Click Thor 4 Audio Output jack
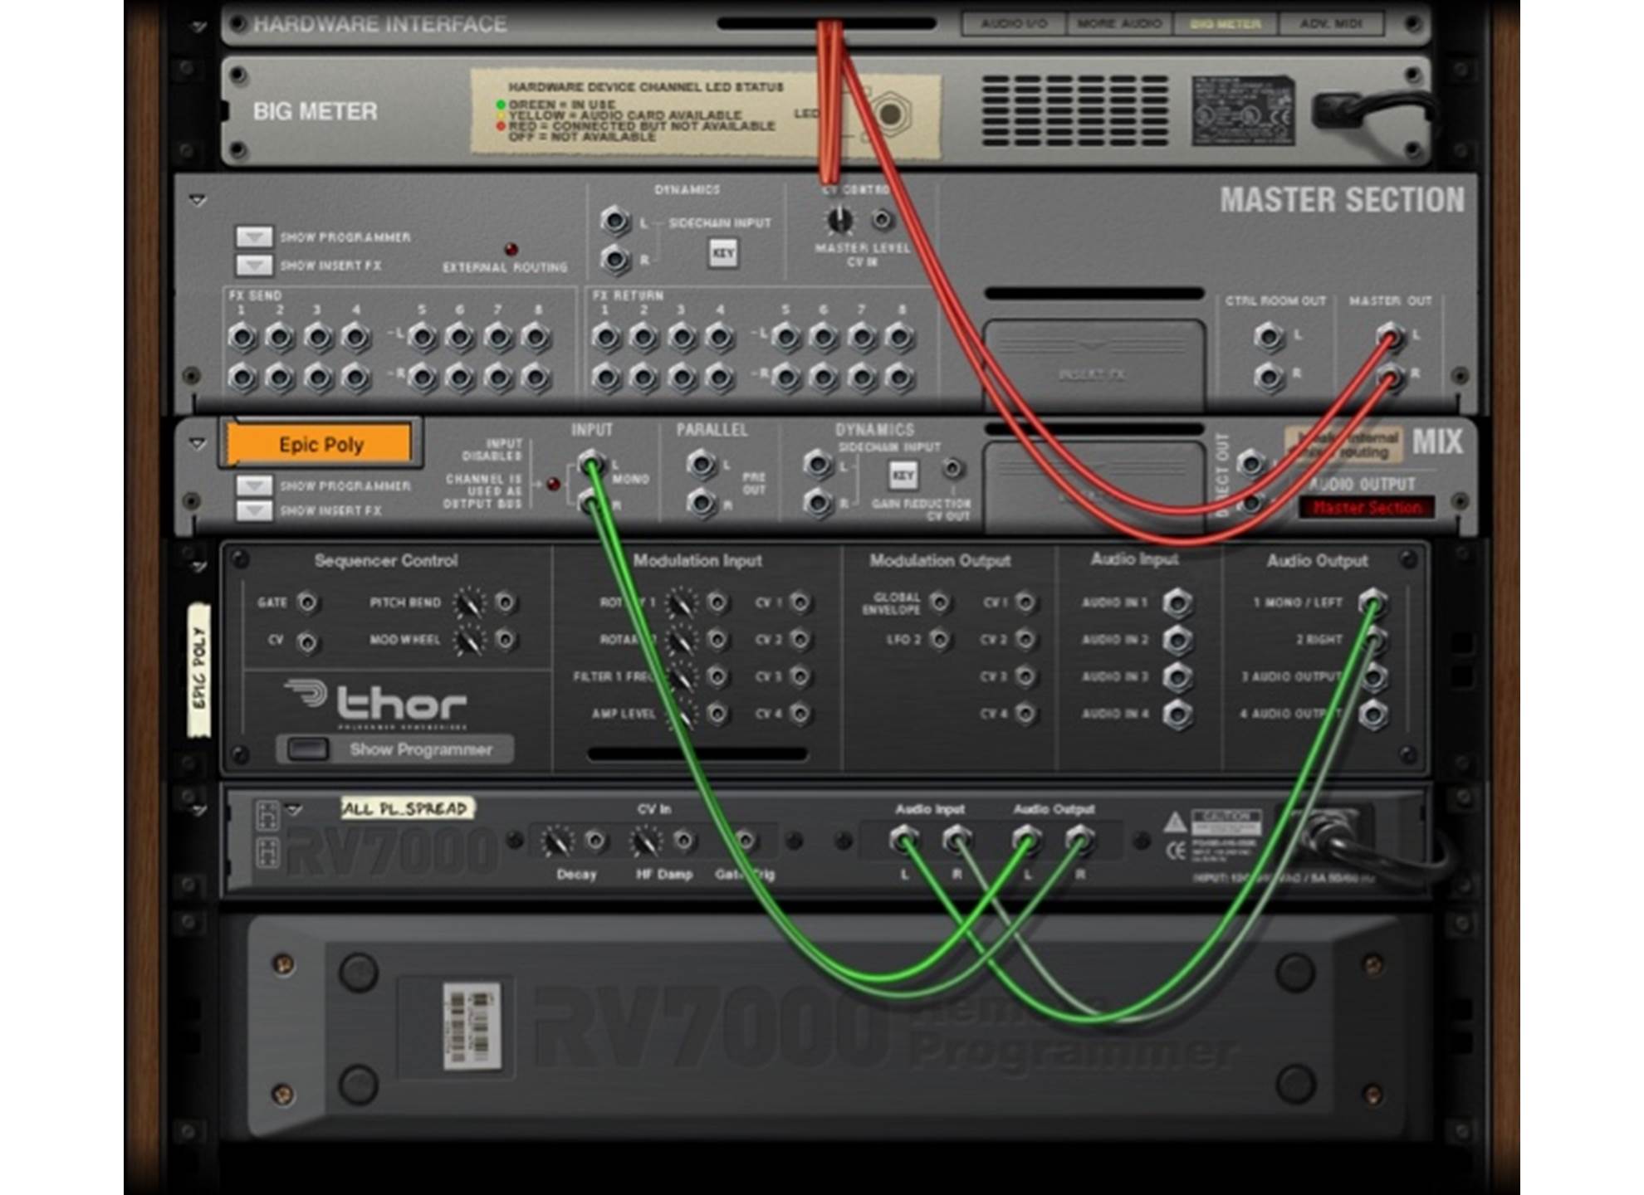 (x=1372, y=714)
